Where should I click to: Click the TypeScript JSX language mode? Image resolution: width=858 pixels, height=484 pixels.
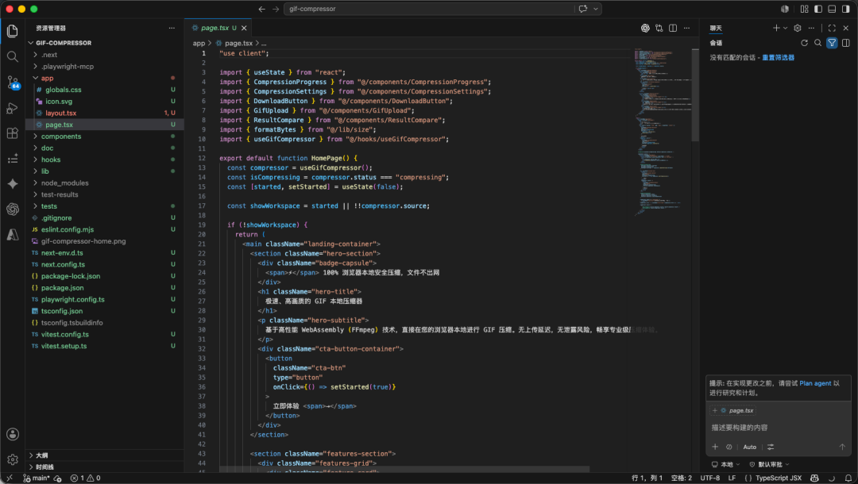point(778,478)
